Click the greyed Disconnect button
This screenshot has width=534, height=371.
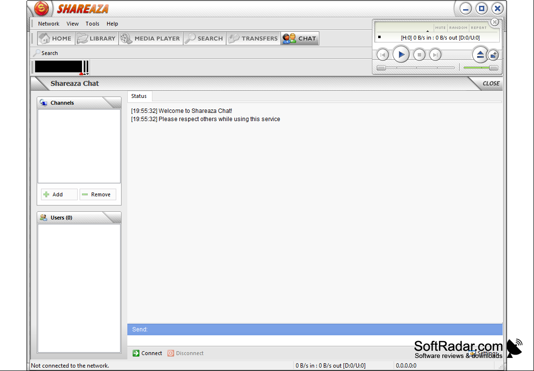click(x=186, y=353)
